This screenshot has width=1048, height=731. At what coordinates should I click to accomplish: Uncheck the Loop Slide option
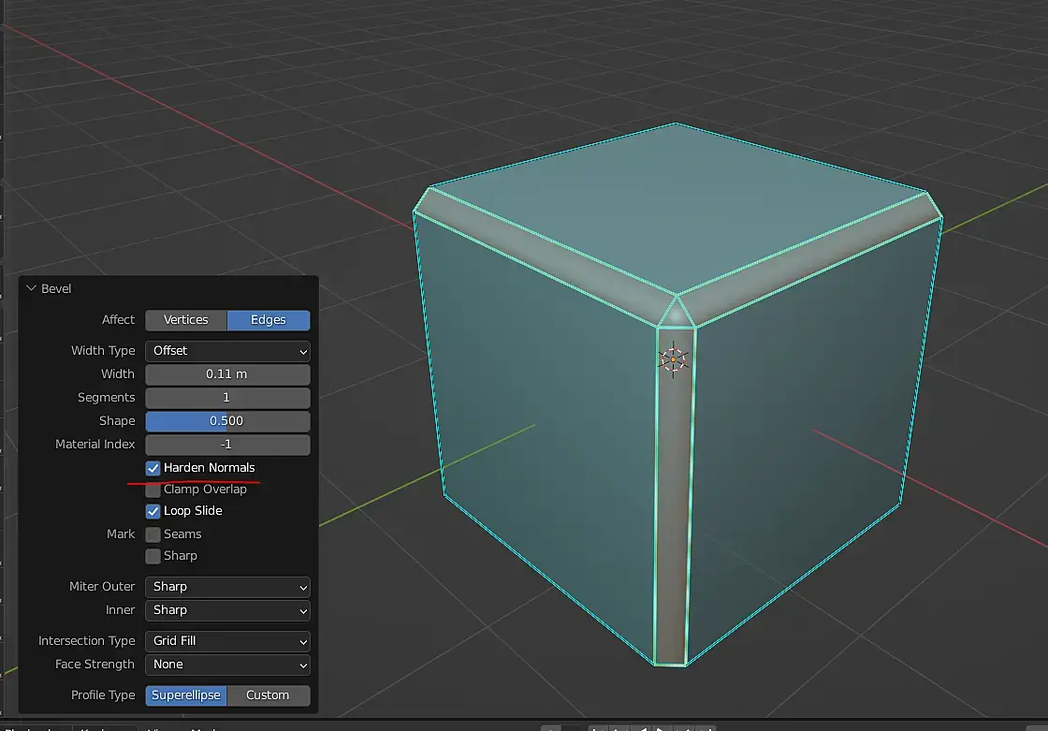(x=153, y=511)
